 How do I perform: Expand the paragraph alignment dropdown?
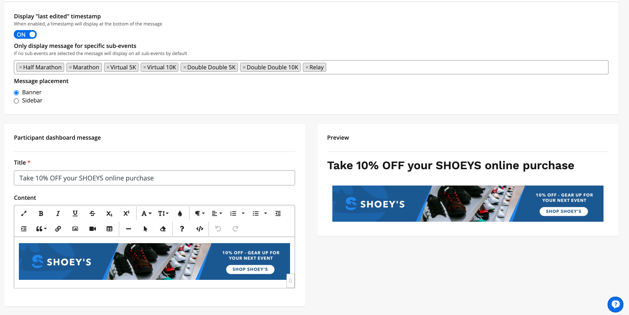point(217,214)
